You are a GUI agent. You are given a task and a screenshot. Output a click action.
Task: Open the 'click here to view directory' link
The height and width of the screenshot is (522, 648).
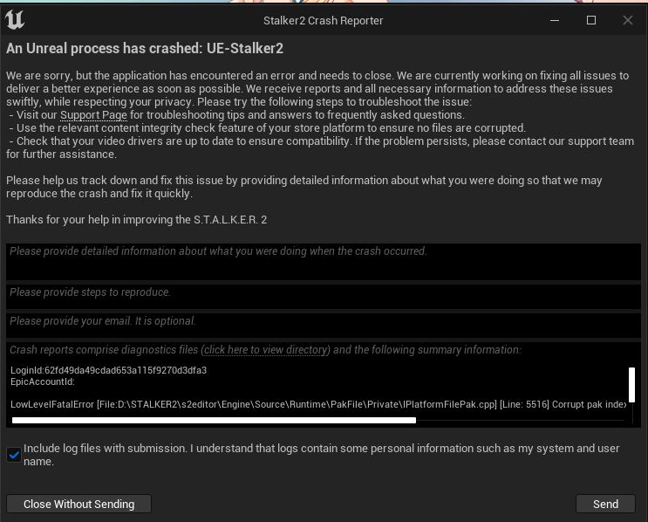click(x=265, y=350)
